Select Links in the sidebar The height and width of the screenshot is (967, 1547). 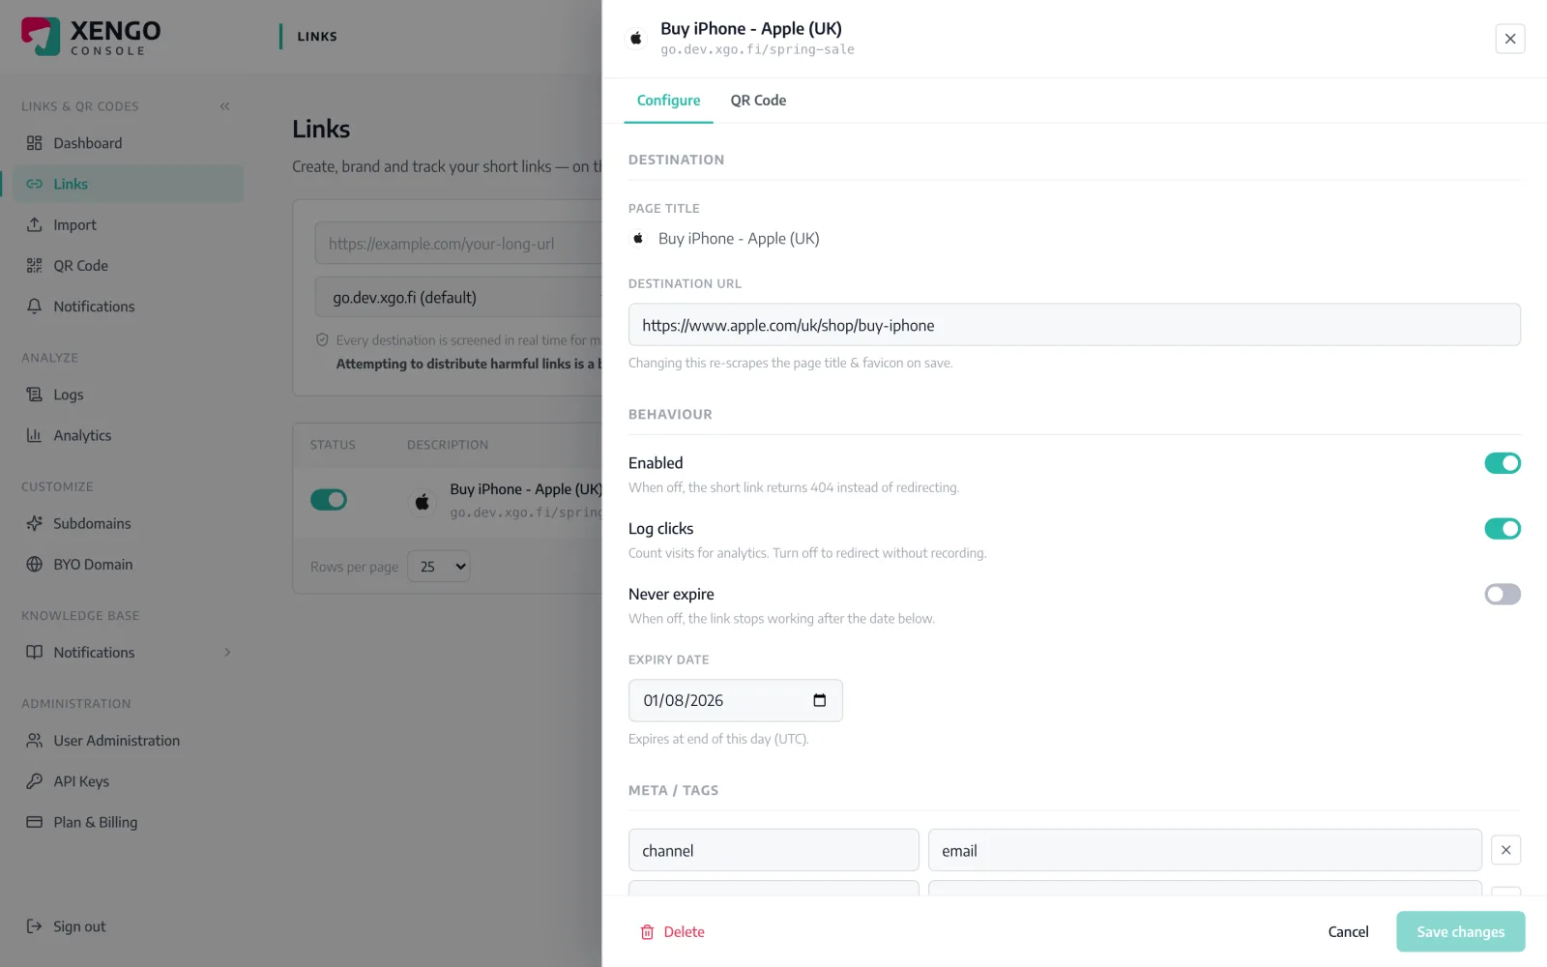[x=128, y=184]
